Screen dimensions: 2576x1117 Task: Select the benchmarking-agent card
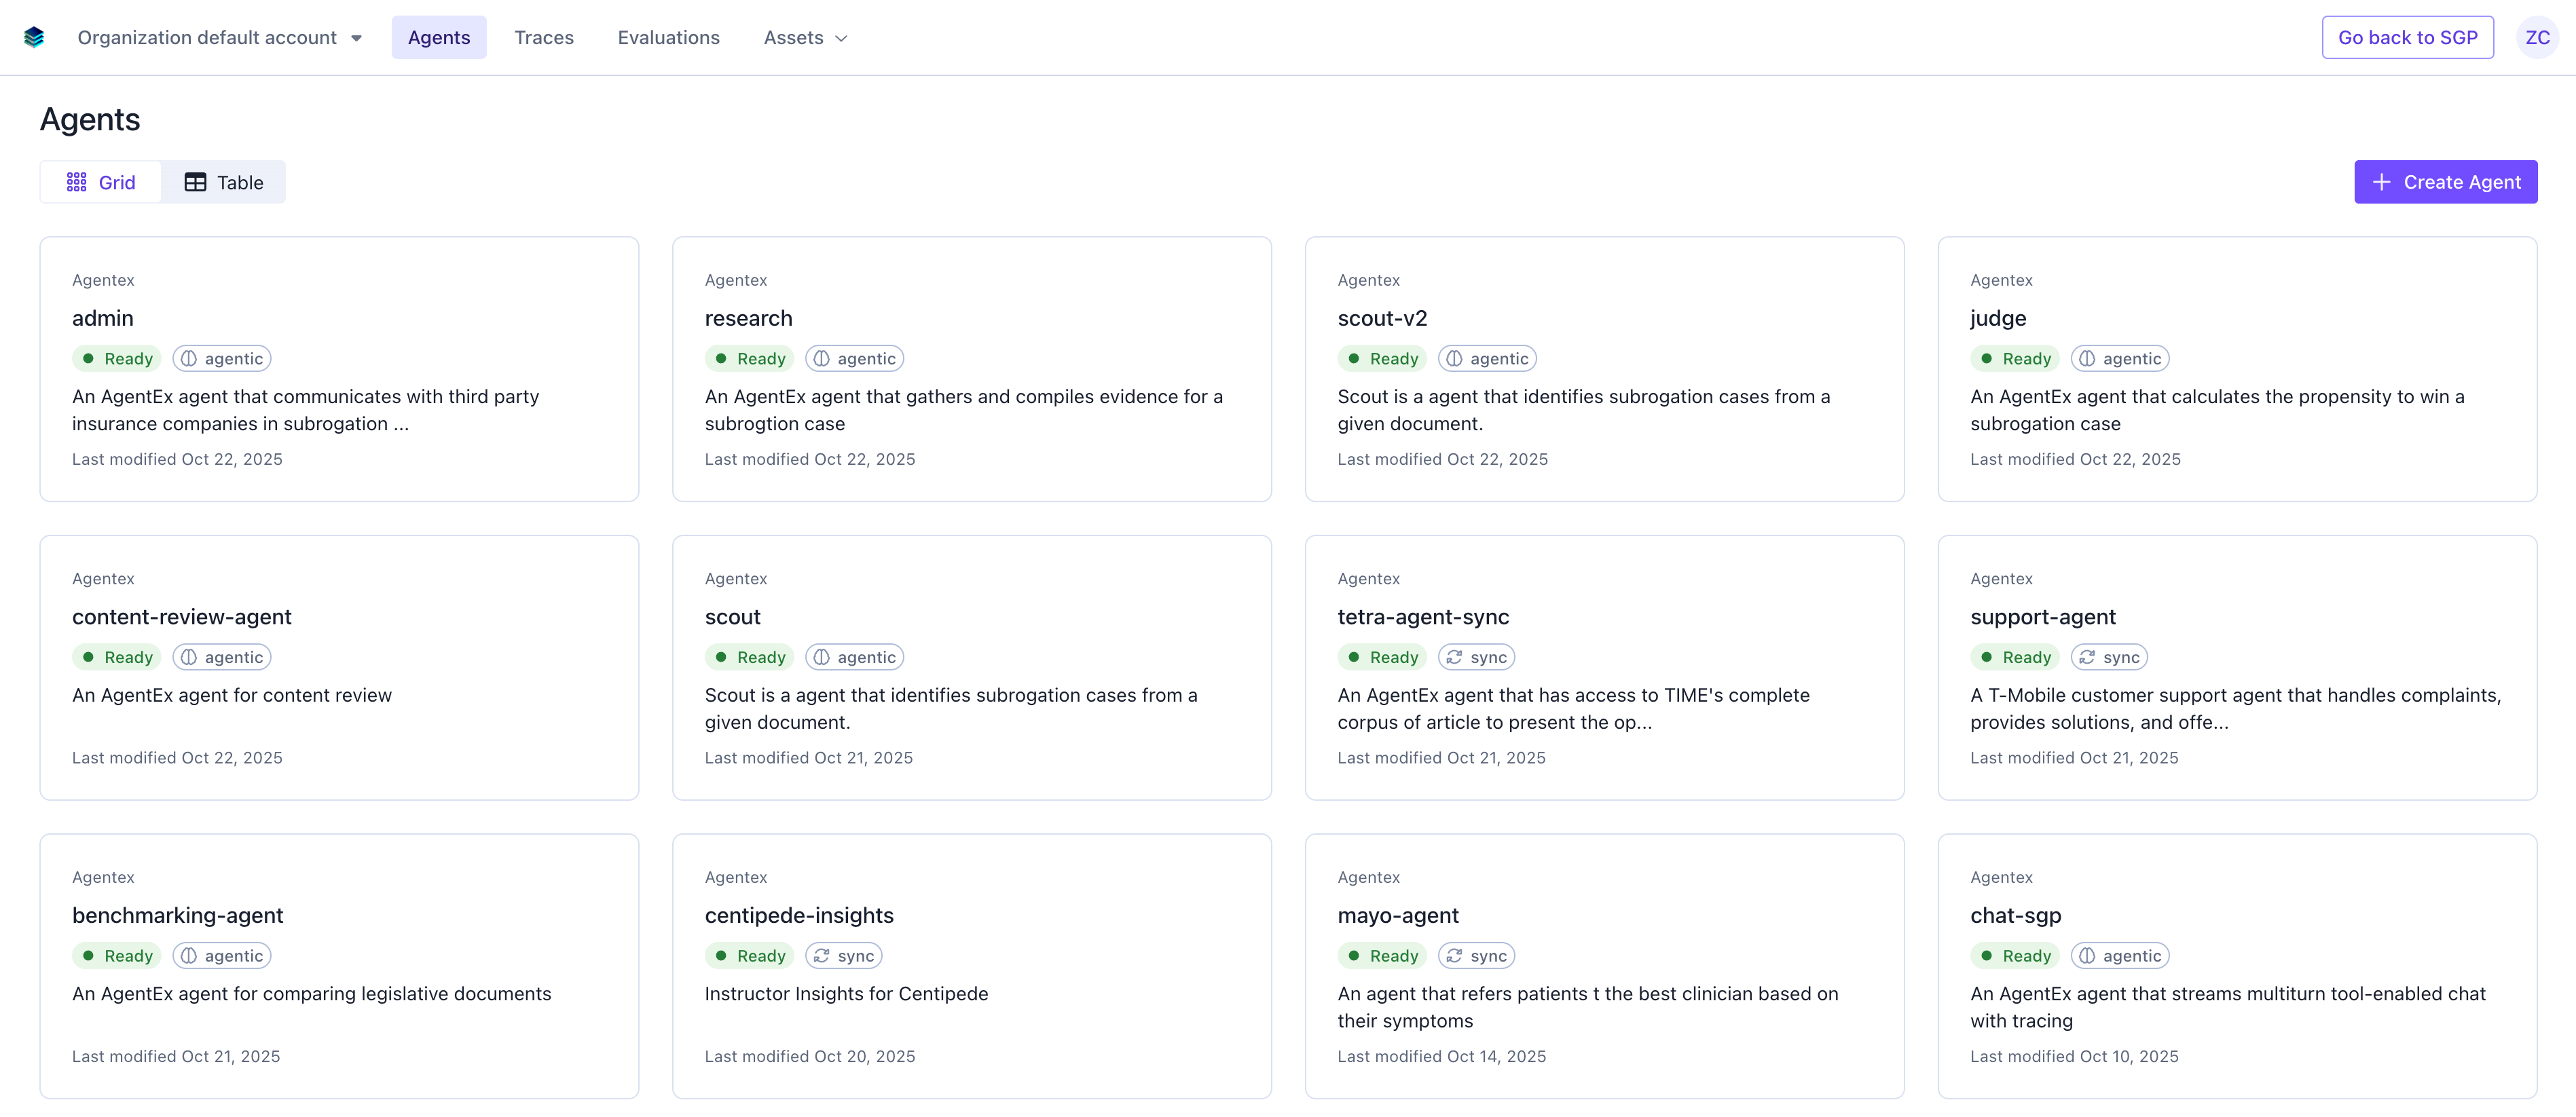(339, 965)
